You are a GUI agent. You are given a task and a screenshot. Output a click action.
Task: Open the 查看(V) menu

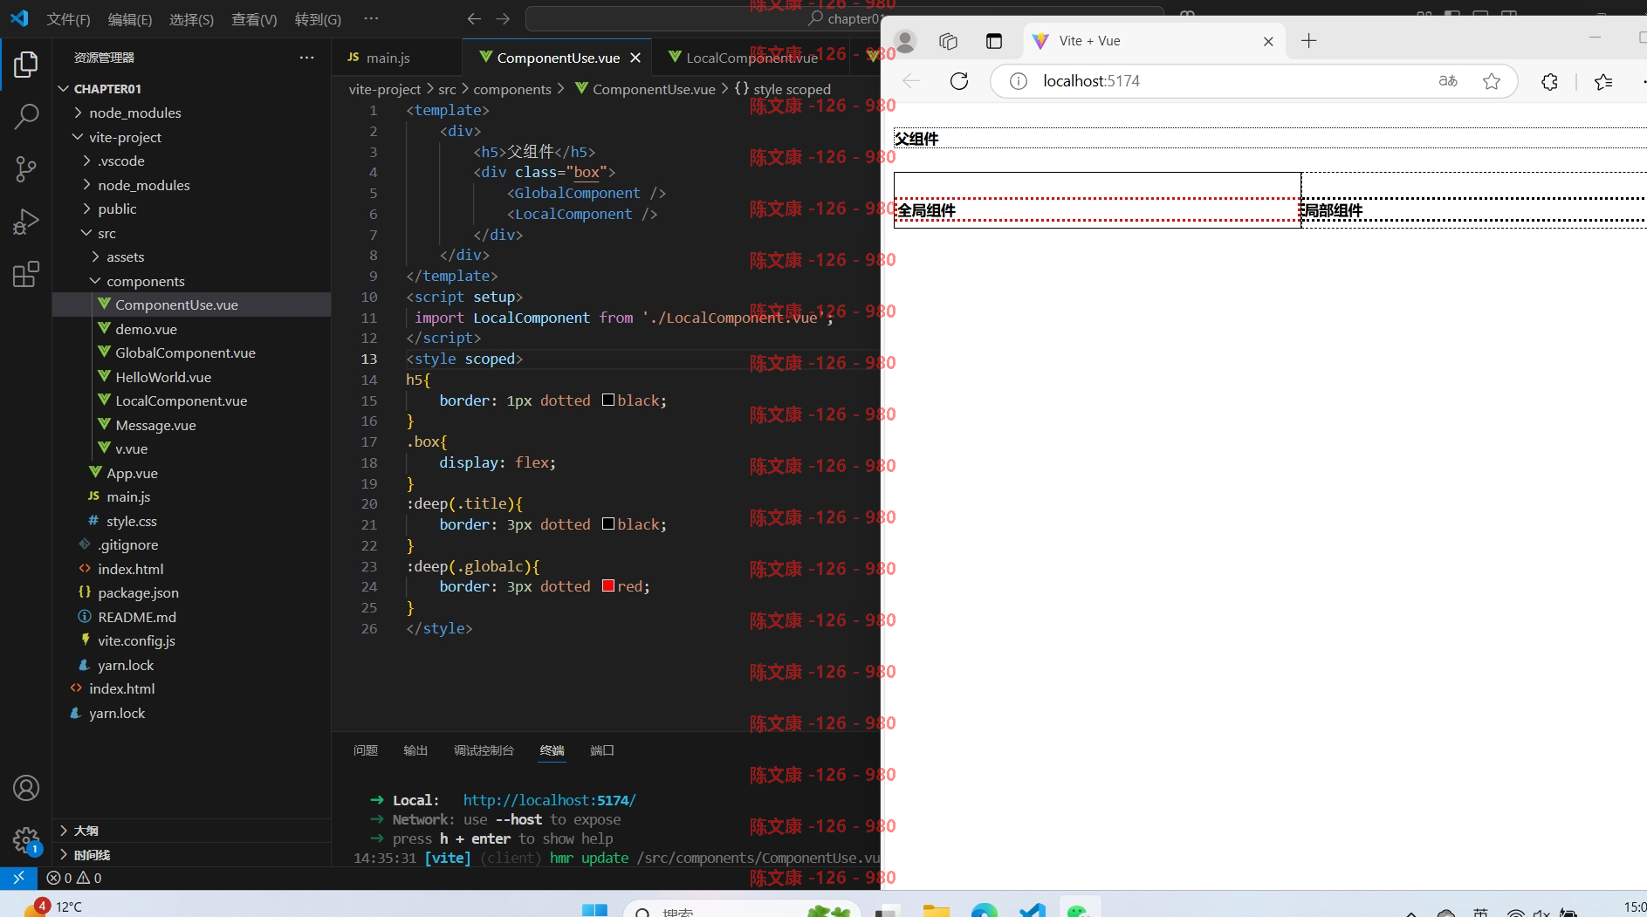coord(254,19)
